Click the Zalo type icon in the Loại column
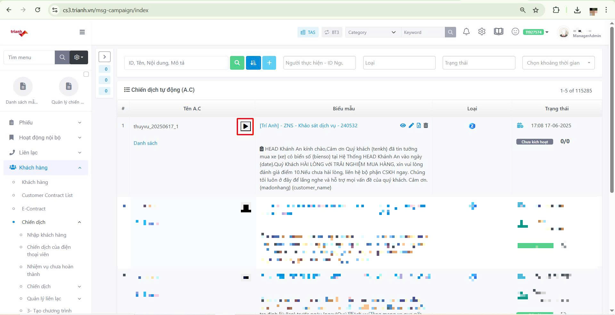615x315 pixels. click(472, 126)
